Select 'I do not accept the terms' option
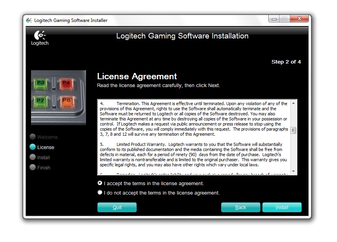Image resolution: width=337 pixels, height=242 pixels. coord(100,193)
